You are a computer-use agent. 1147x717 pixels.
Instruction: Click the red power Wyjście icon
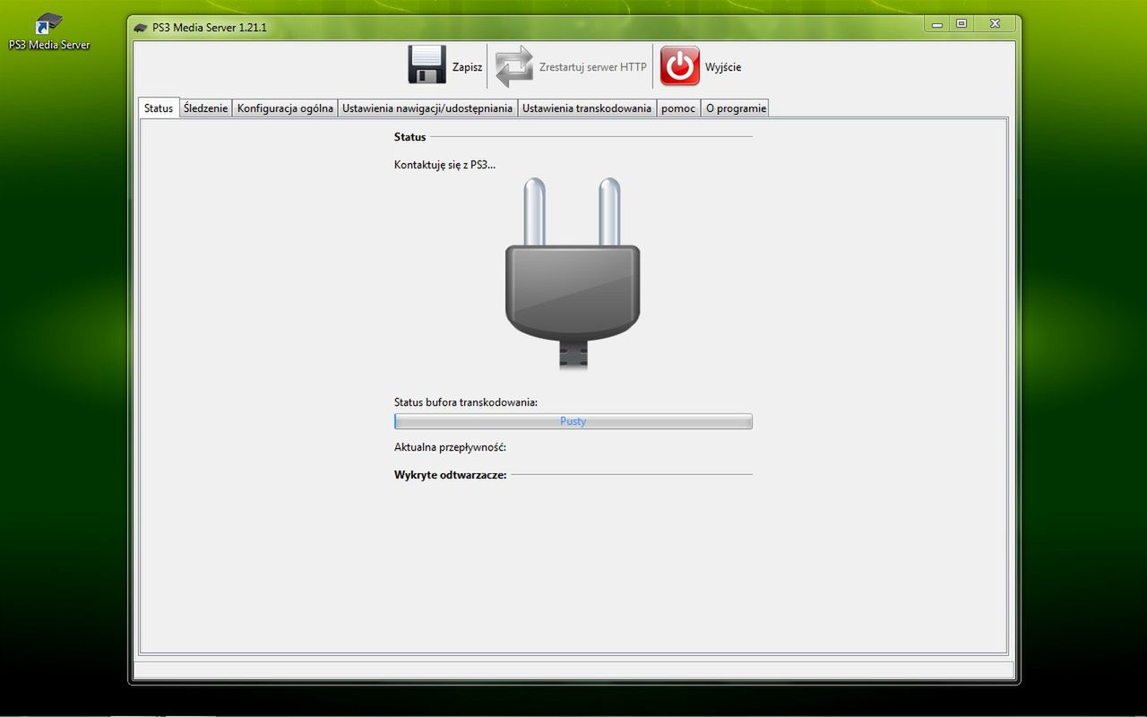(x=680, y=66)
